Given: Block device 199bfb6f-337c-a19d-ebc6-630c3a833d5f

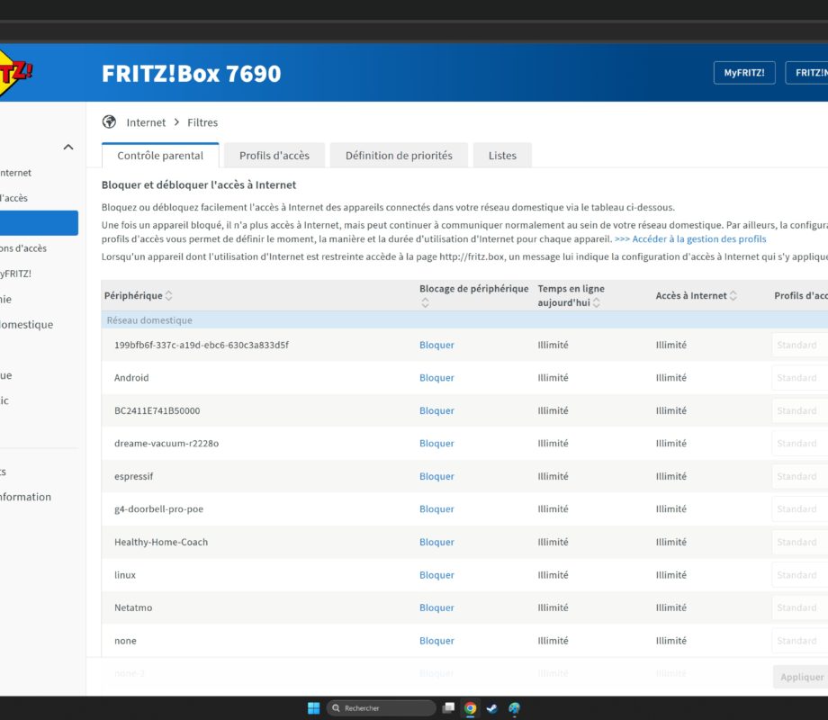Looking at the screenshot, I should pyautogui.click(x=436, y=345).
